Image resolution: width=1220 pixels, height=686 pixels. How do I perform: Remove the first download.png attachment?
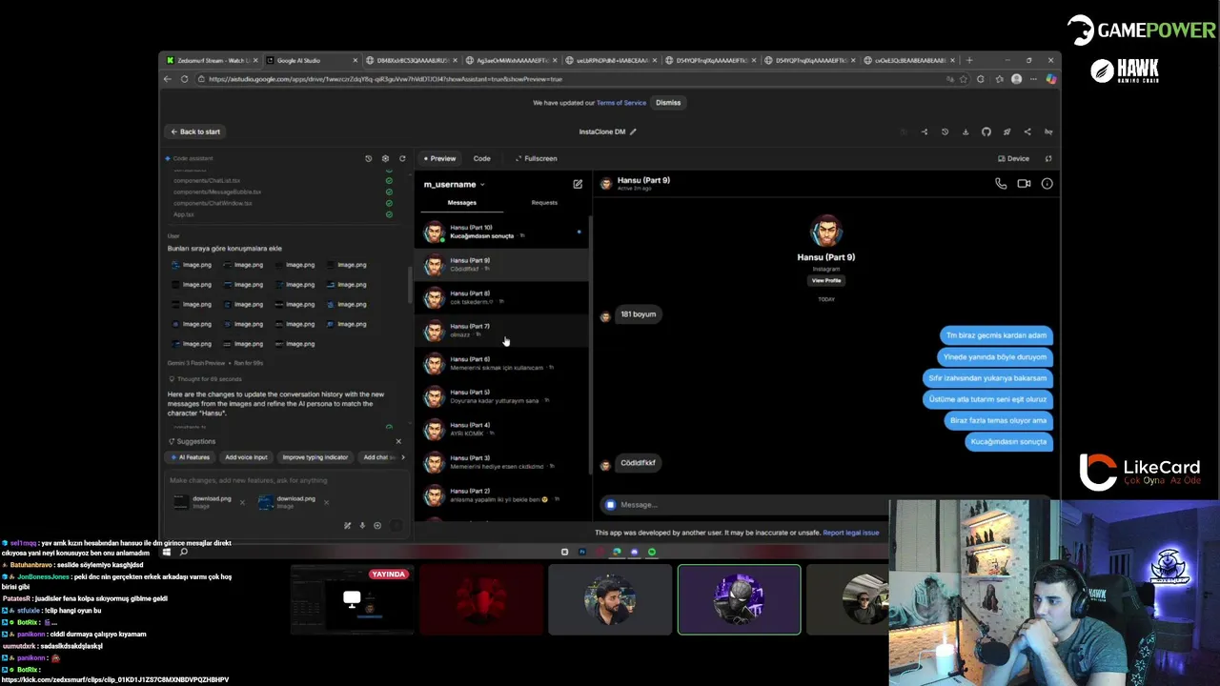pos(242,502)
